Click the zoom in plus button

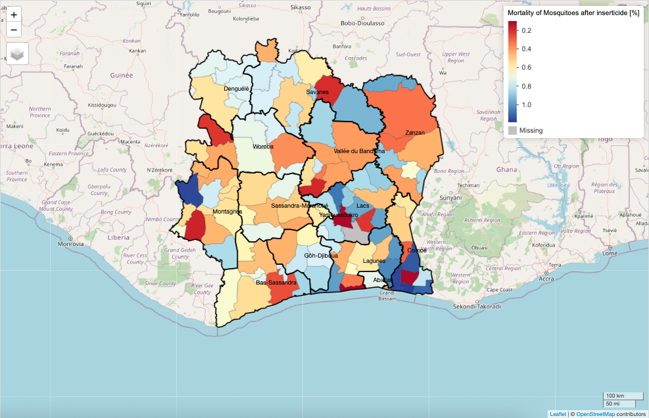pos(14,14)
